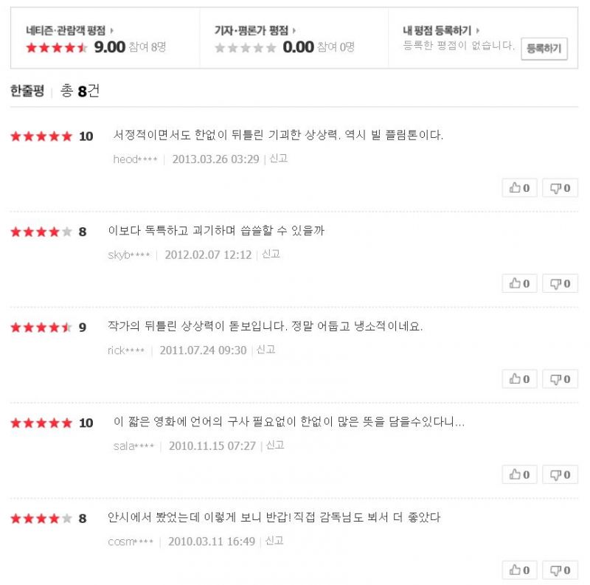Dislike the heod**** review with thumbs-down
The height and width of the screenshot is (585, 590).
click(560, 188)
